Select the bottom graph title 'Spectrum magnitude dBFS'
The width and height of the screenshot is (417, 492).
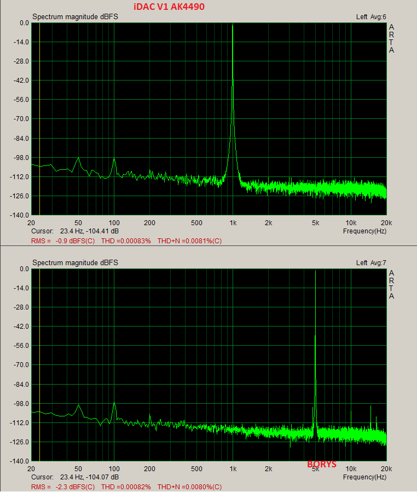click(75, 263)
